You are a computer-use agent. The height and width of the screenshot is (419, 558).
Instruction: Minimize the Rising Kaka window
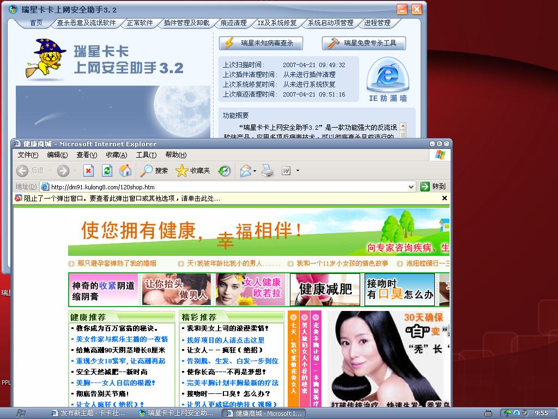[x=402, y=9]
